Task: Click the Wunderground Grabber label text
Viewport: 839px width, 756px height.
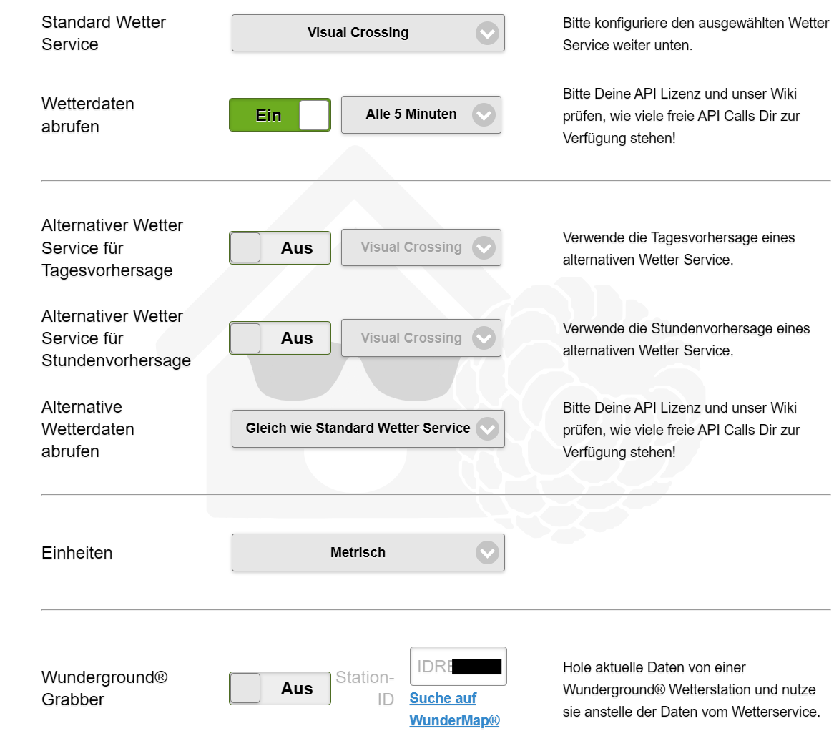Action: point(104,688)
